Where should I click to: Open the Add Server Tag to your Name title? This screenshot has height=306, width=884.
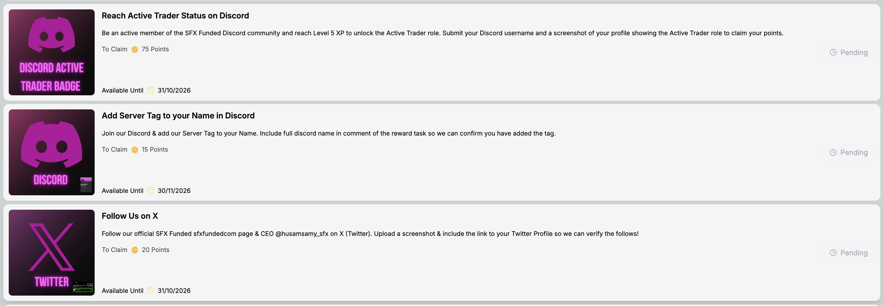178,116
